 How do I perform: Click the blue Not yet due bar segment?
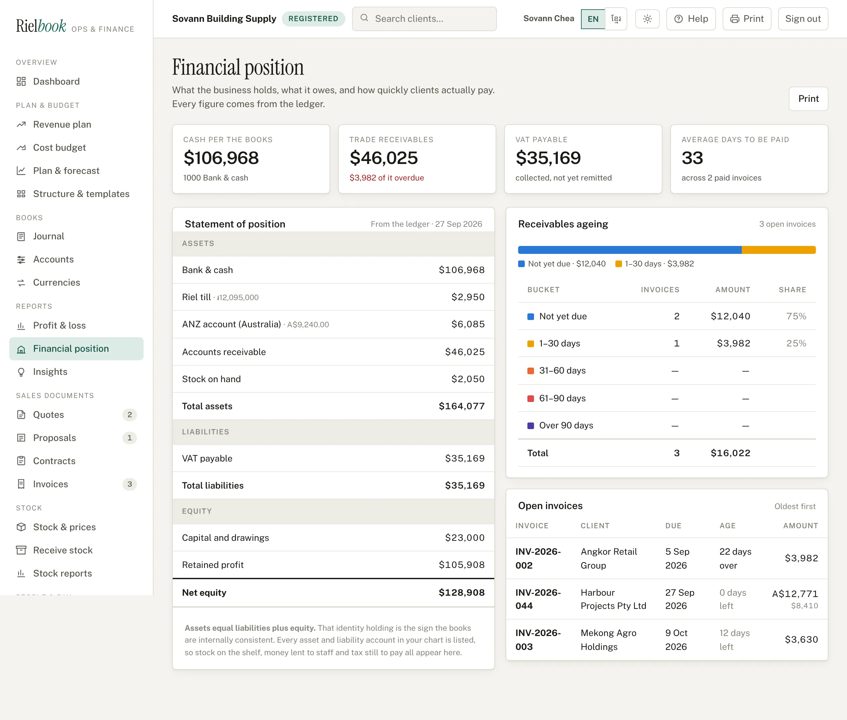pos(630,250)
